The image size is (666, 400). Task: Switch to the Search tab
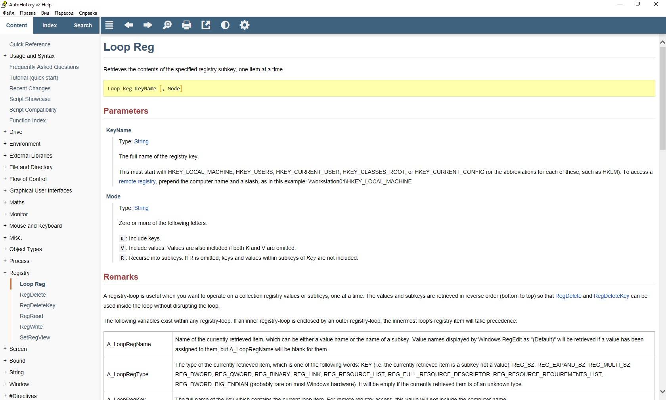click(83, 25)
